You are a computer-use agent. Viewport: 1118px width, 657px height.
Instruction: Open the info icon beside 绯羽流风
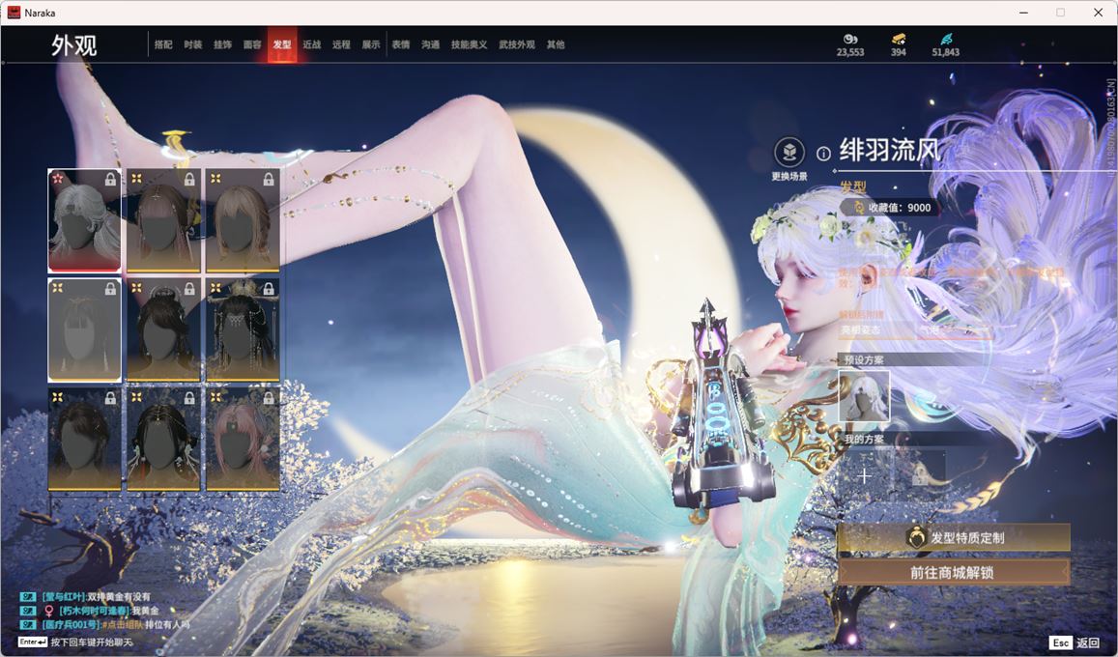[823, 154]
